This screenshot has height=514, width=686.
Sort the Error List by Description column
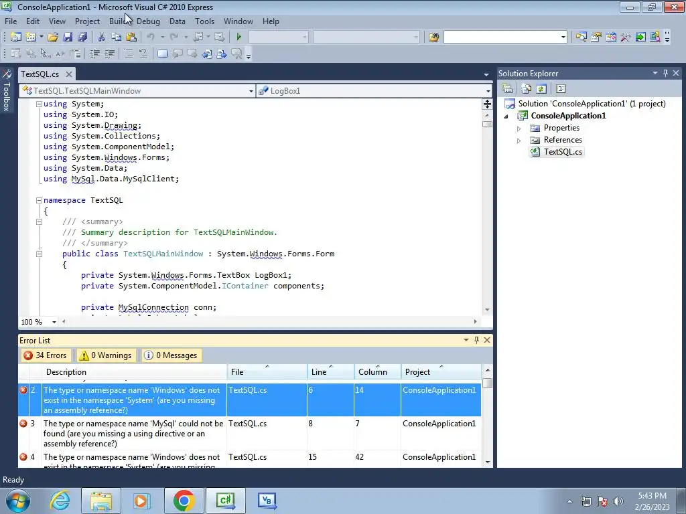pos(134,372)
